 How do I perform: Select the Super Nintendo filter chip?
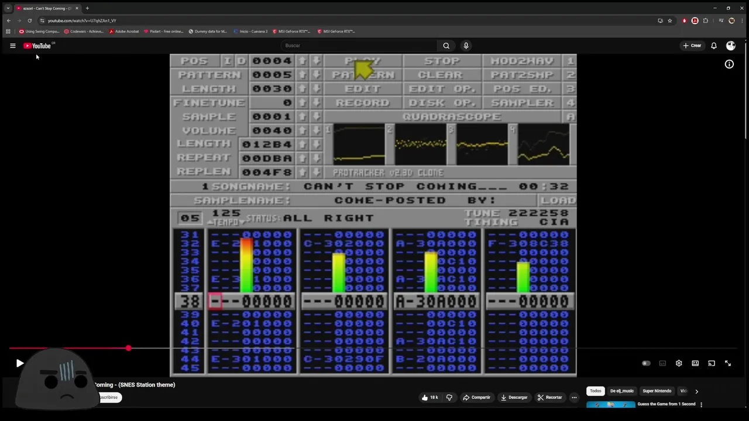(x=657, y=391)
